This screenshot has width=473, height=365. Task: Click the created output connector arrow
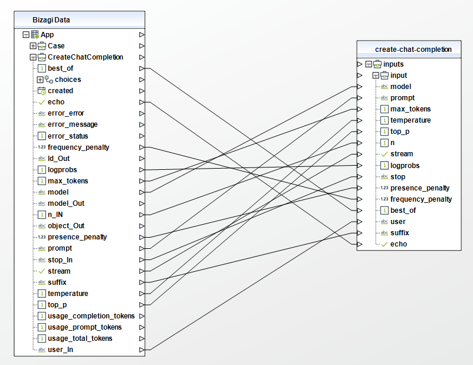pyautogui.click(x=142, y=91)
